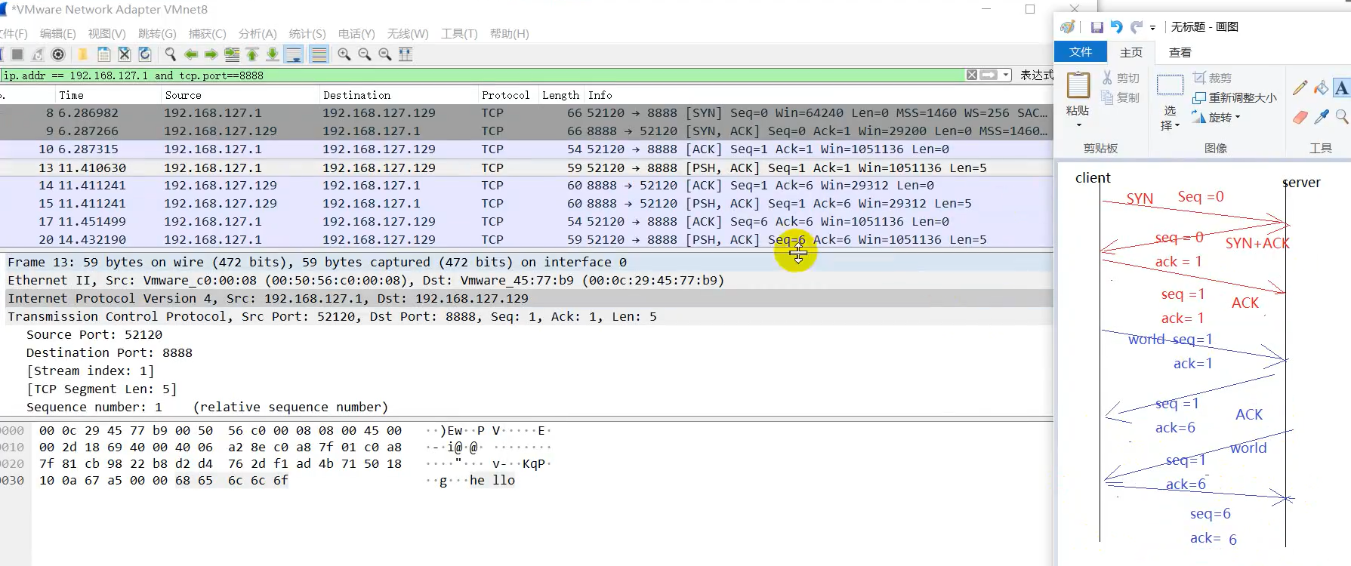Jump to the last packet icon
The image size is (1351, 566).
[x=273, y=54]
